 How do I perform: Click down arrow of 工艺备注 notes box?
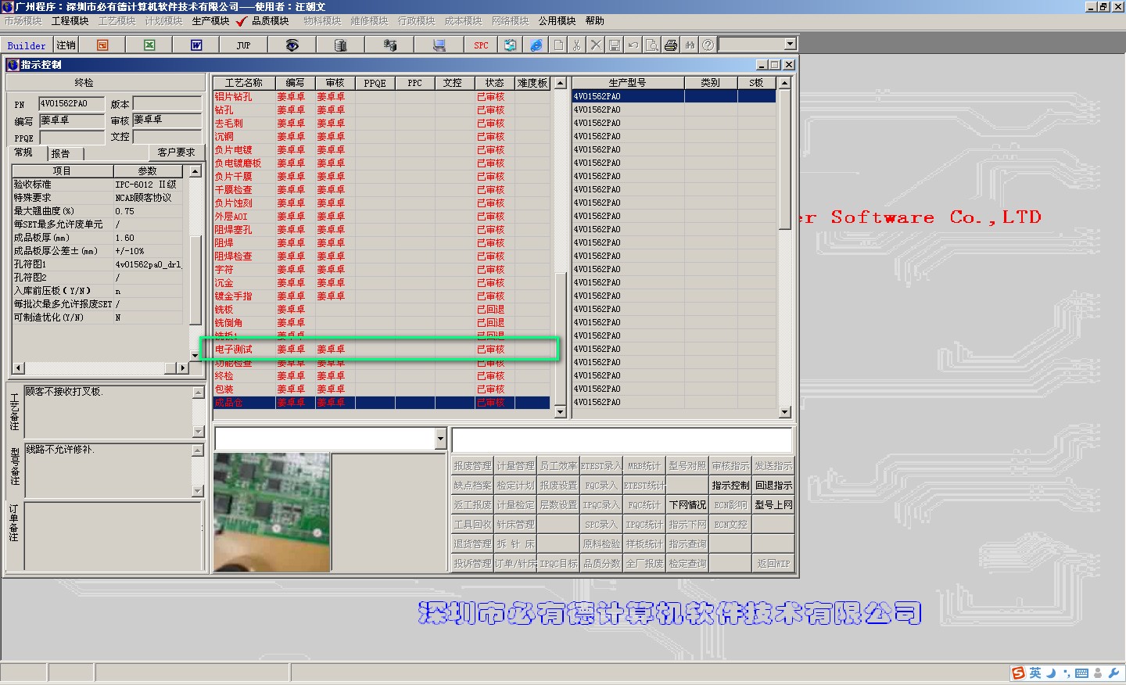pyautogui.click(x=198, y=432)
